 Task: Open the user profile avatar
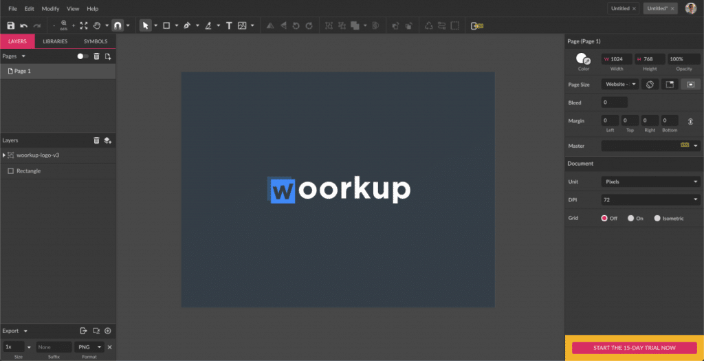(690, 8)
